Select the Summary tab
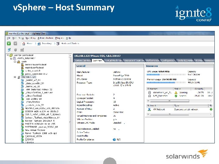Screen dimensions: 219x164 [98, 60]
